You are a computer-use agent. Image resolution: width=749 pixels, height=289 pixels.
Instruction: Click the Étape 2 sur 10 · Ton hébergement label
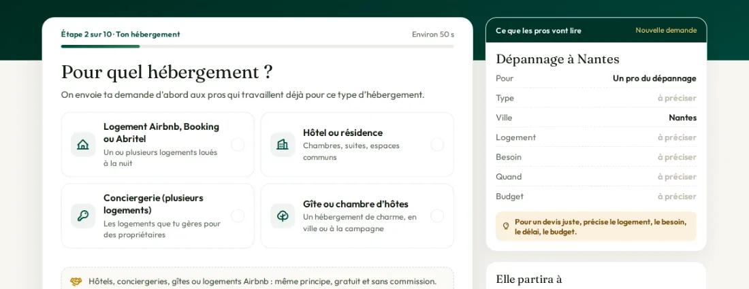[121, 34]
